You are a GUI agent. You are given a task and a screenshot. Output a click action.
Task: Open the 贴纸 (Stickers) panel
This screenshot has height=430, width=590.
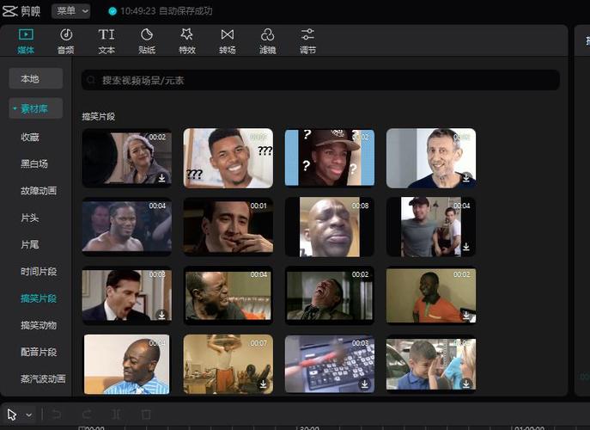[147, 40]
